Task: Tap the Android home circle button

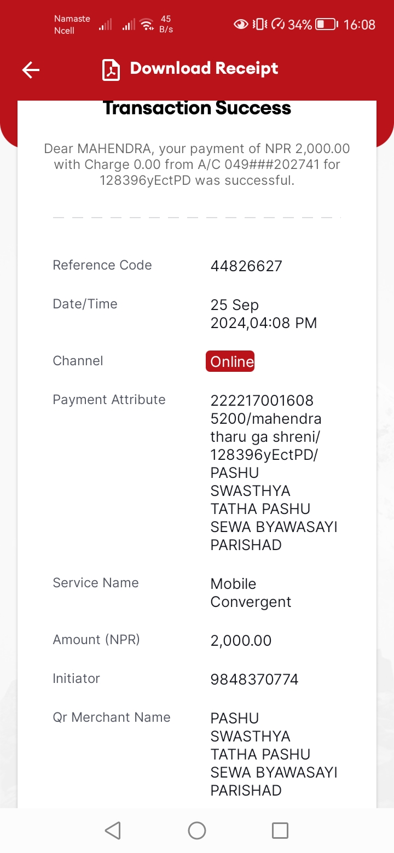Action: coord(197,831)
